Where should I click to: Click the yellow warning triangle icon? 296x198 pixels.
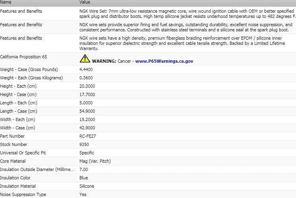click(85, 58)
